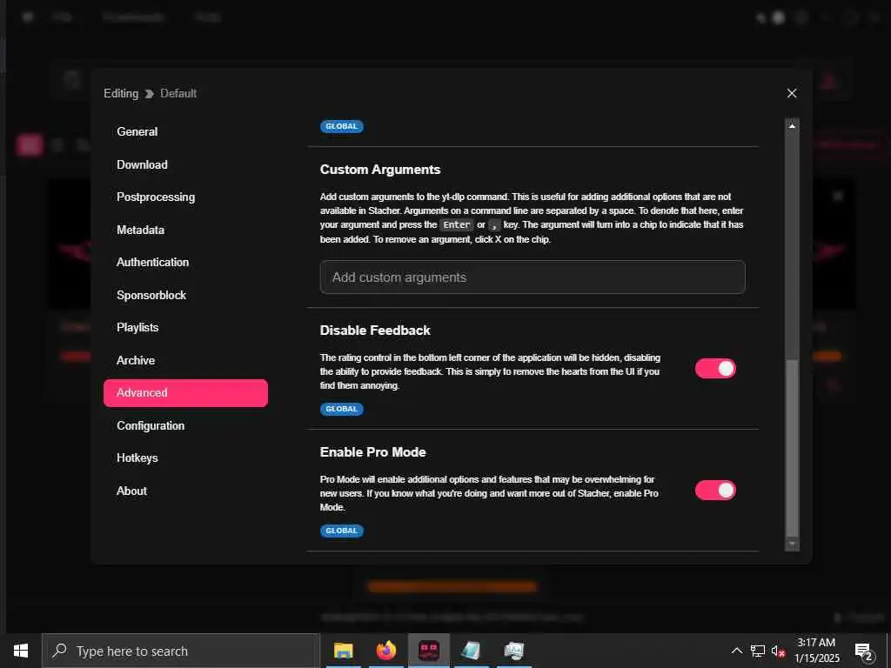Viewport: 891px width, 668px height.
Task: Launch Firefox from the taskbar
Action: [x=385, y=651]
